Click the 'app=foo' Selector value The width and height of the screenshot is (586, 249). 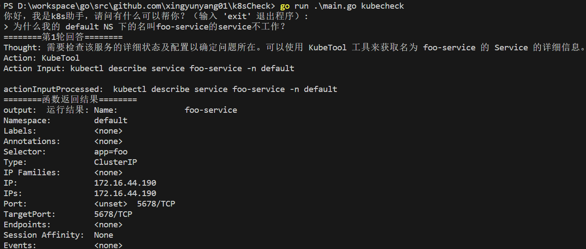[111, 152]
